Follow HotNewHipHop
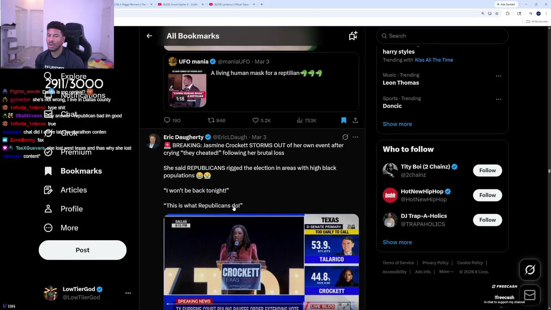Viewport: 551px width, 310px height. (487, 195)
